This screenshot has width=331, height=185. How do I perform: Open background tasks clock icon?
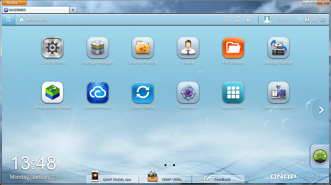point(227,19)
